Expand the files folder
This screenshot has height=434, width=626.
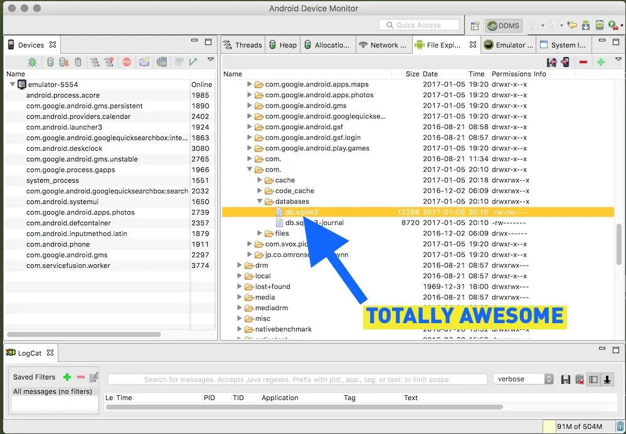click(x=260, y=233)
